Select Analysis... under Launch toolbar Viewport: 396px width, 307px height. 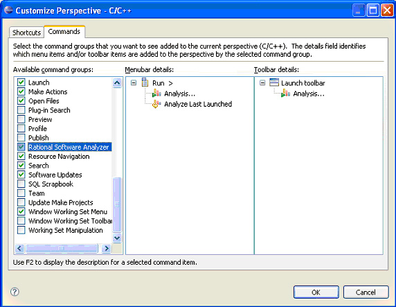click(309, 94)
